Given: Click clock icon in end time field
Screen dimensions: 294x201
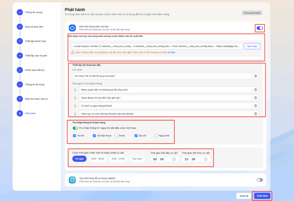Looking at the screenshot, I should 206,159.
